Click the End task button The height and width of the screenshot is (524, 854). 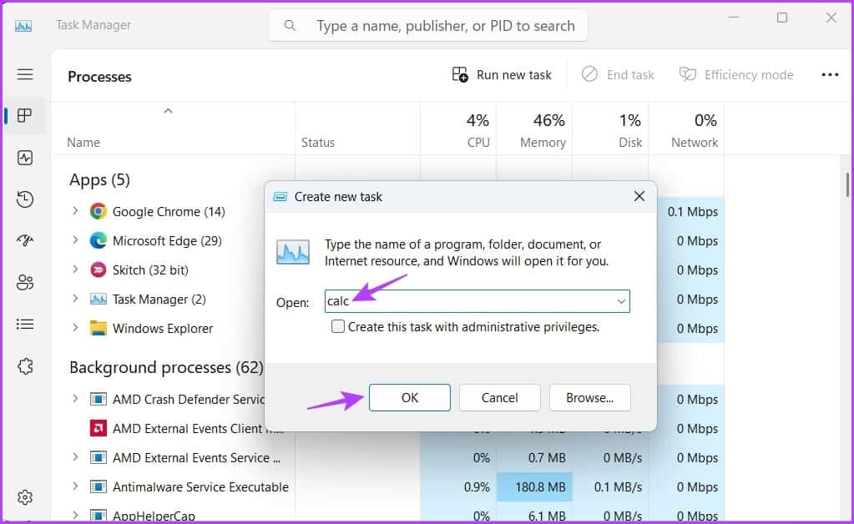[x=618, y=74]
